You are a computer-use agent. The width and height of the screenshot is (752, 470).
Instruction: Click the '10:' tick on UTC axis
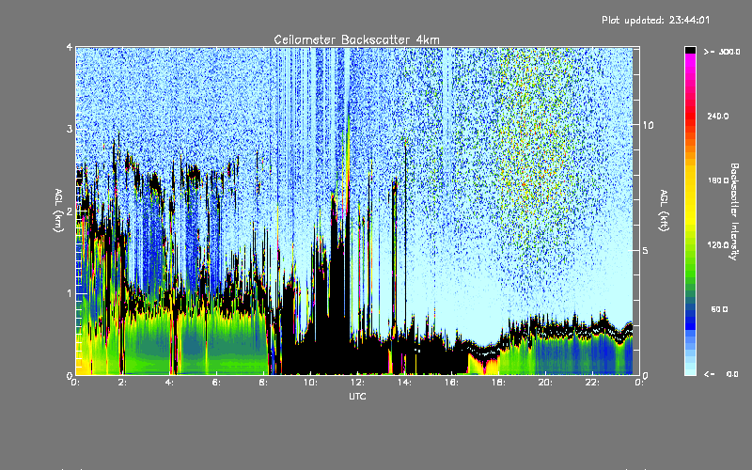(310, 383)
